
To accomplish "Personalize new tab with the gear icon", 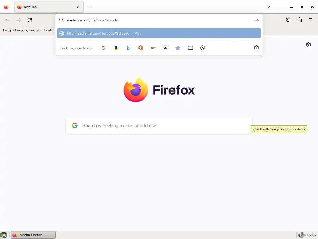I will (308, 45).
